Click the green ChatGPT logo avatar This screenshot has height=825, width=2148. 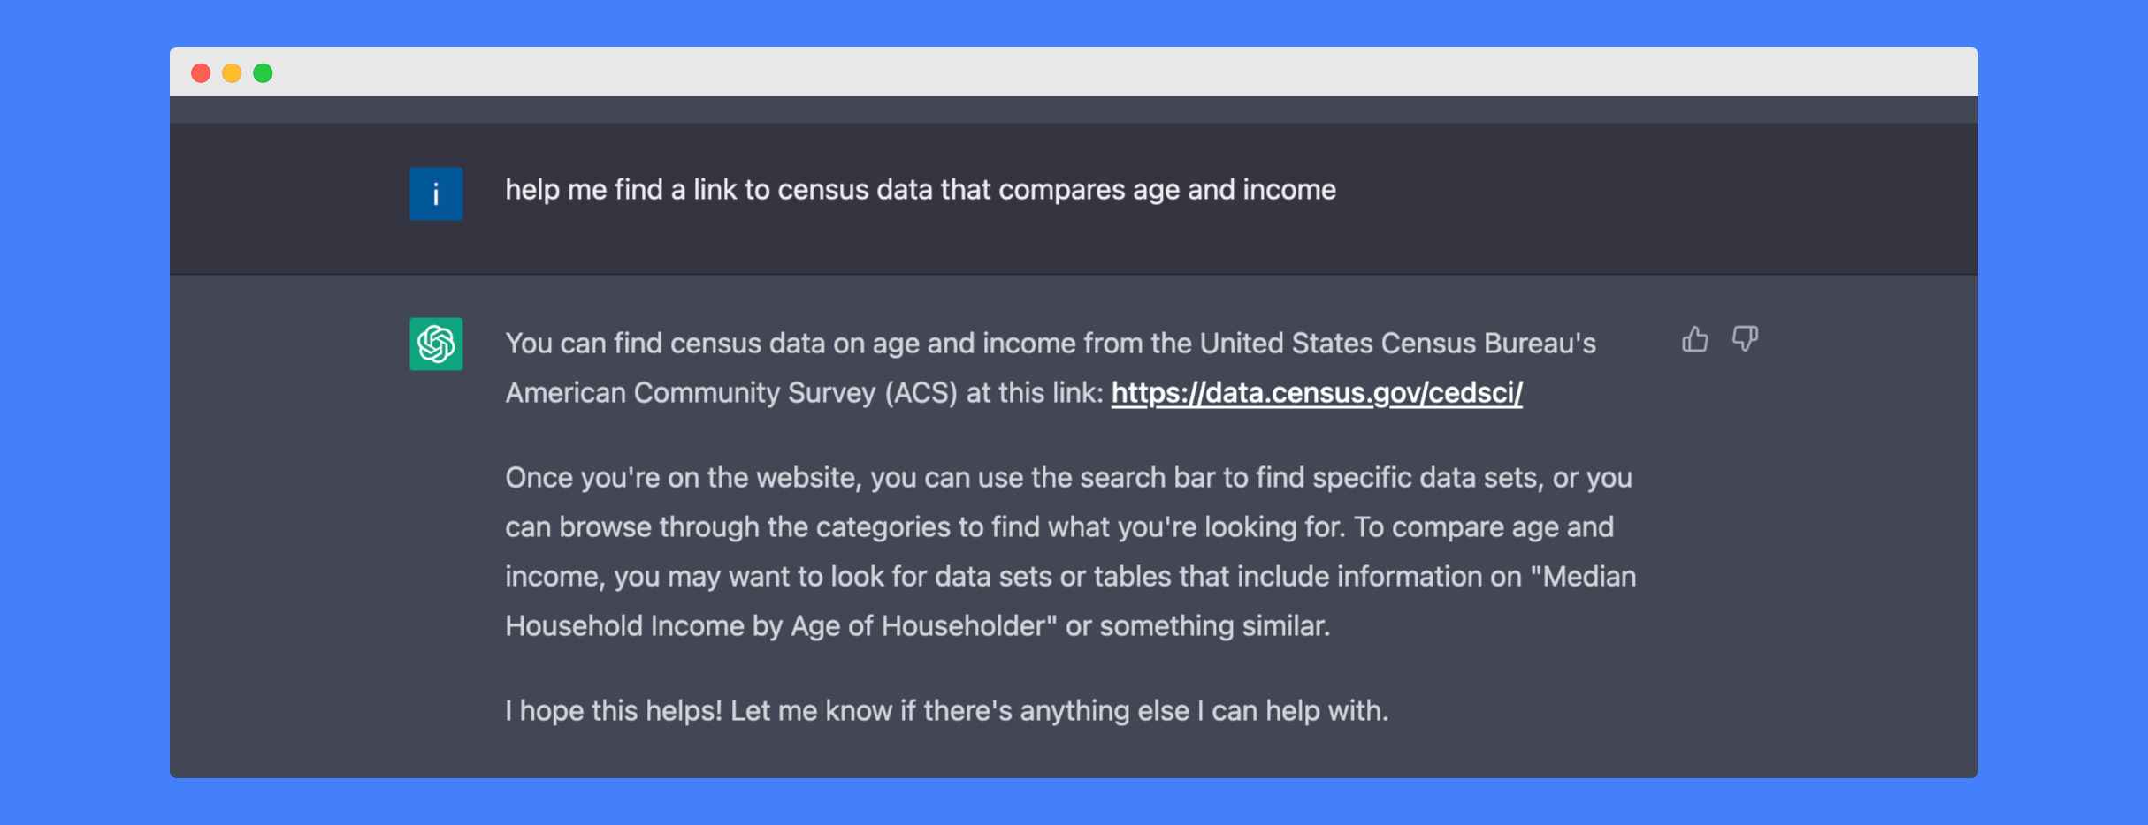pyautogui.click(x=436, y=344)
